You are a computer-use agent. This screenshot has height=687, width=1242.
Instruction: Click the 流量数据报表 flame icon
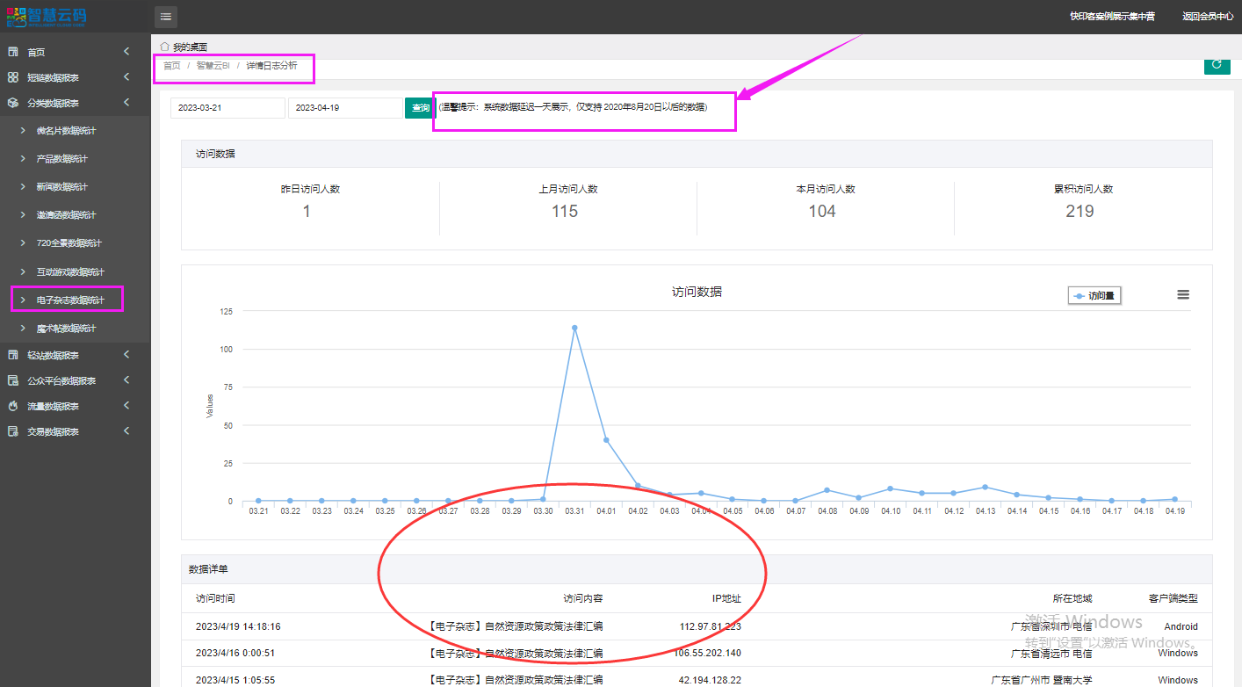(x=13, y=406)
